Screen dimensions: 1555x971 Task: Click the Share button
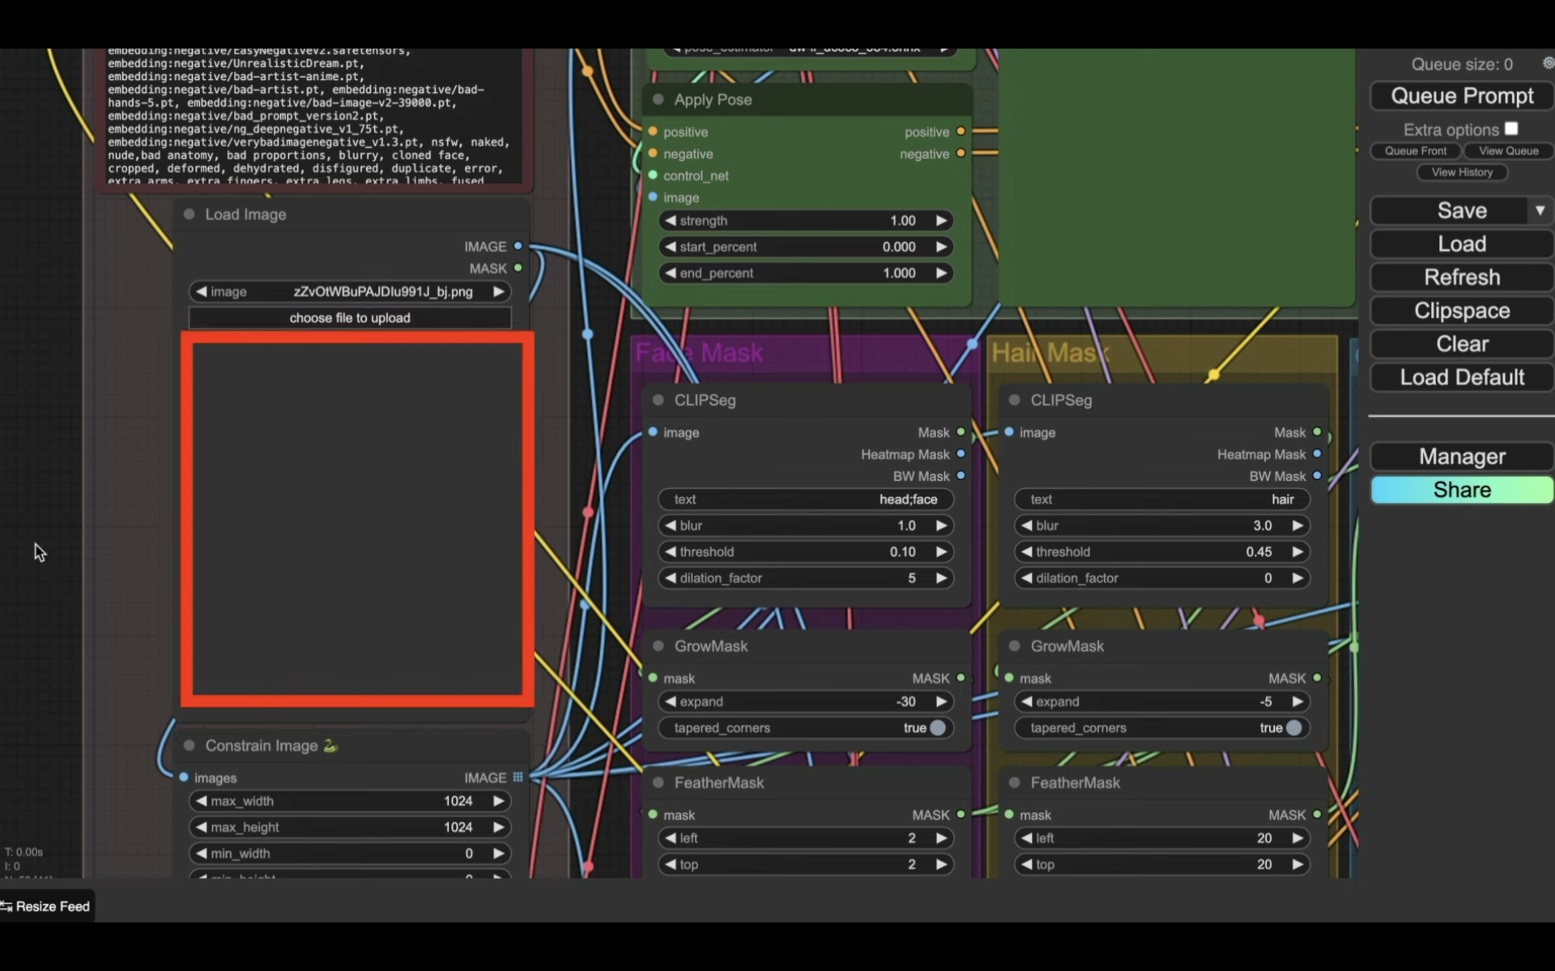pyautogui.click(x=1462, y=490)
